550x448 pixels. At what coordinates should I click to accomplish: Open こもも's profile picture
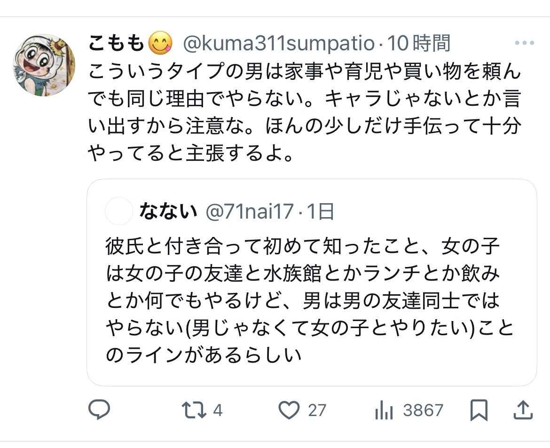[44, 65]
